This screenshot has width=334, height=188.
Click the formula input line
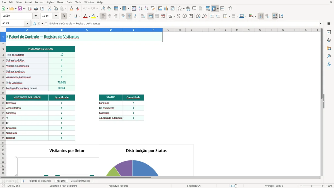point(183,23)
